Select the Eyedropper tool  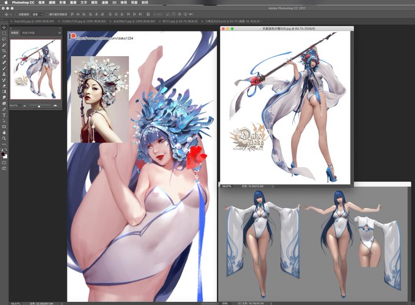click(x=4, y=57)
